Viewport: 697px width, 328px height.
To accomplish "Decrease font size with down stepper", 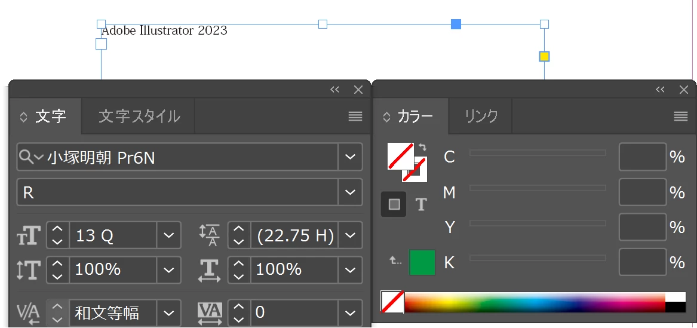I will [x=58, y=241].
